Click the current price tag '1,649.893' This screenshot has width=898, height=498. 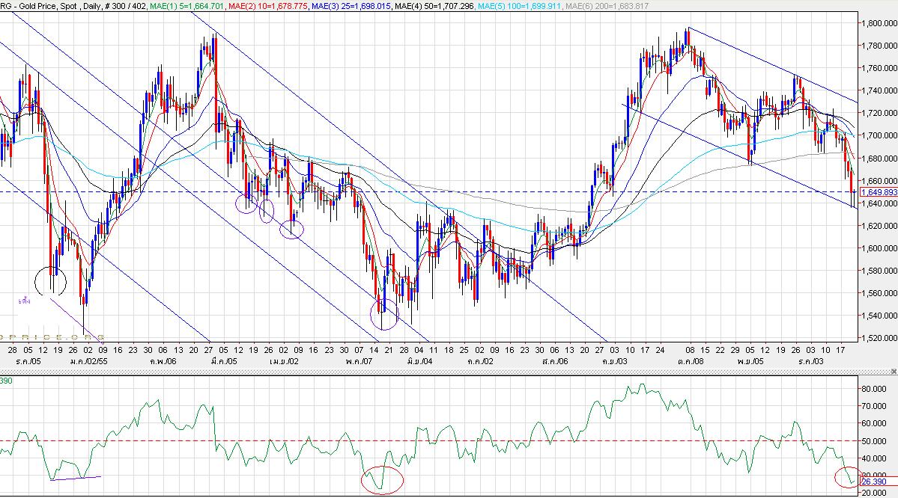point(879,192)
